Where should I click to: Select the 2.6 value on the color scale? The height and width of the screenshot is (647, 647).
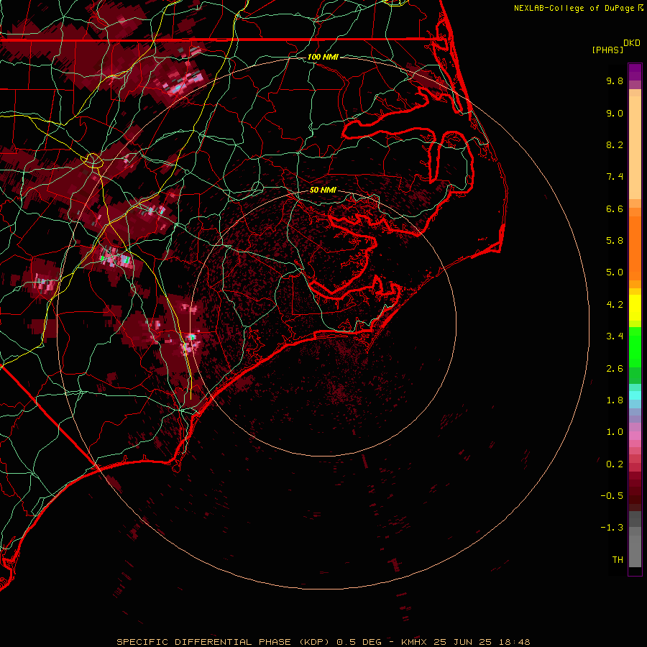[x=615, y=369]
